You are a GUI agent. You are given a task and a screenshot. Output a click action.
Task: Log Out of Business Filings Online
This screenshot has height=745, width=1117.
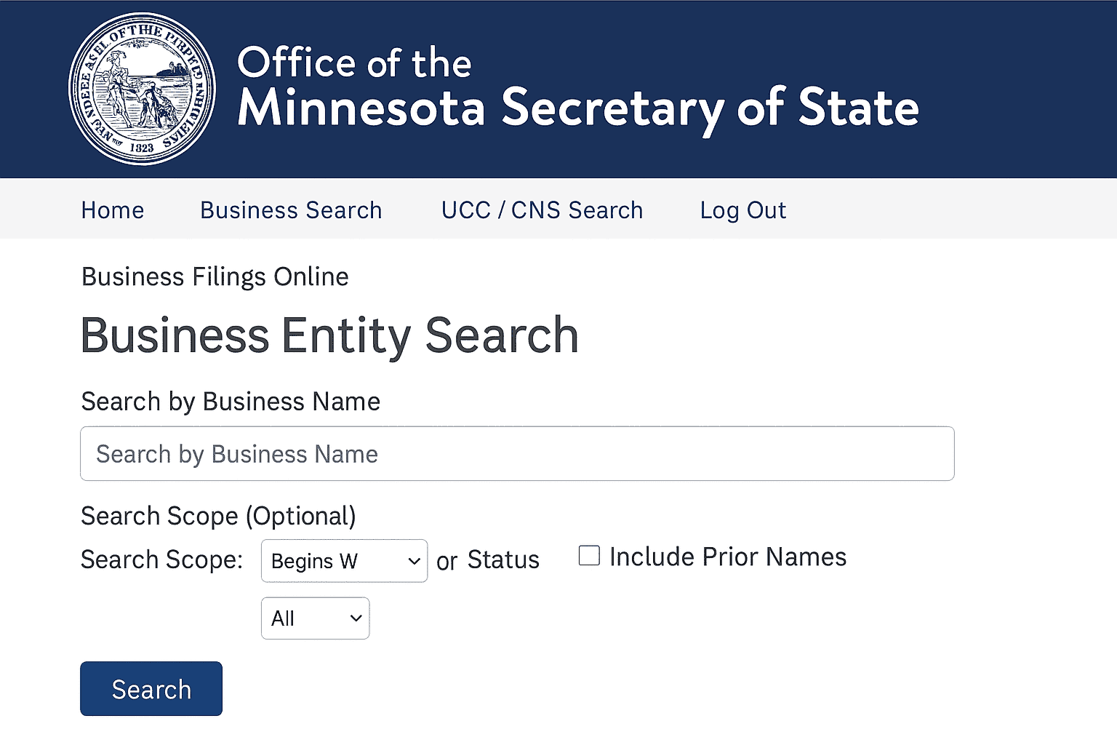coord(742,210)
